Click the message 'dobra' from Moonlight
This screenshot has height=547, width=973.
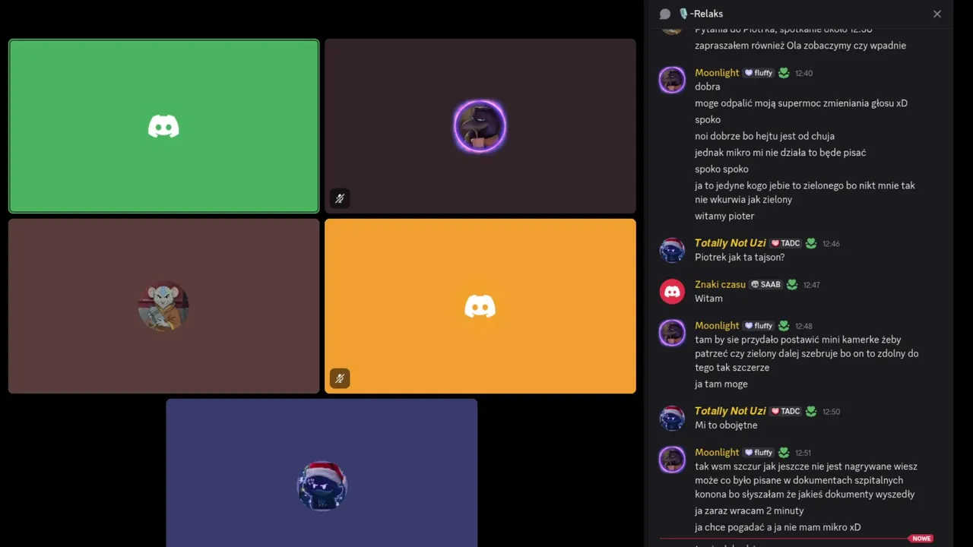pyautogui.click(x=708, y=87)
